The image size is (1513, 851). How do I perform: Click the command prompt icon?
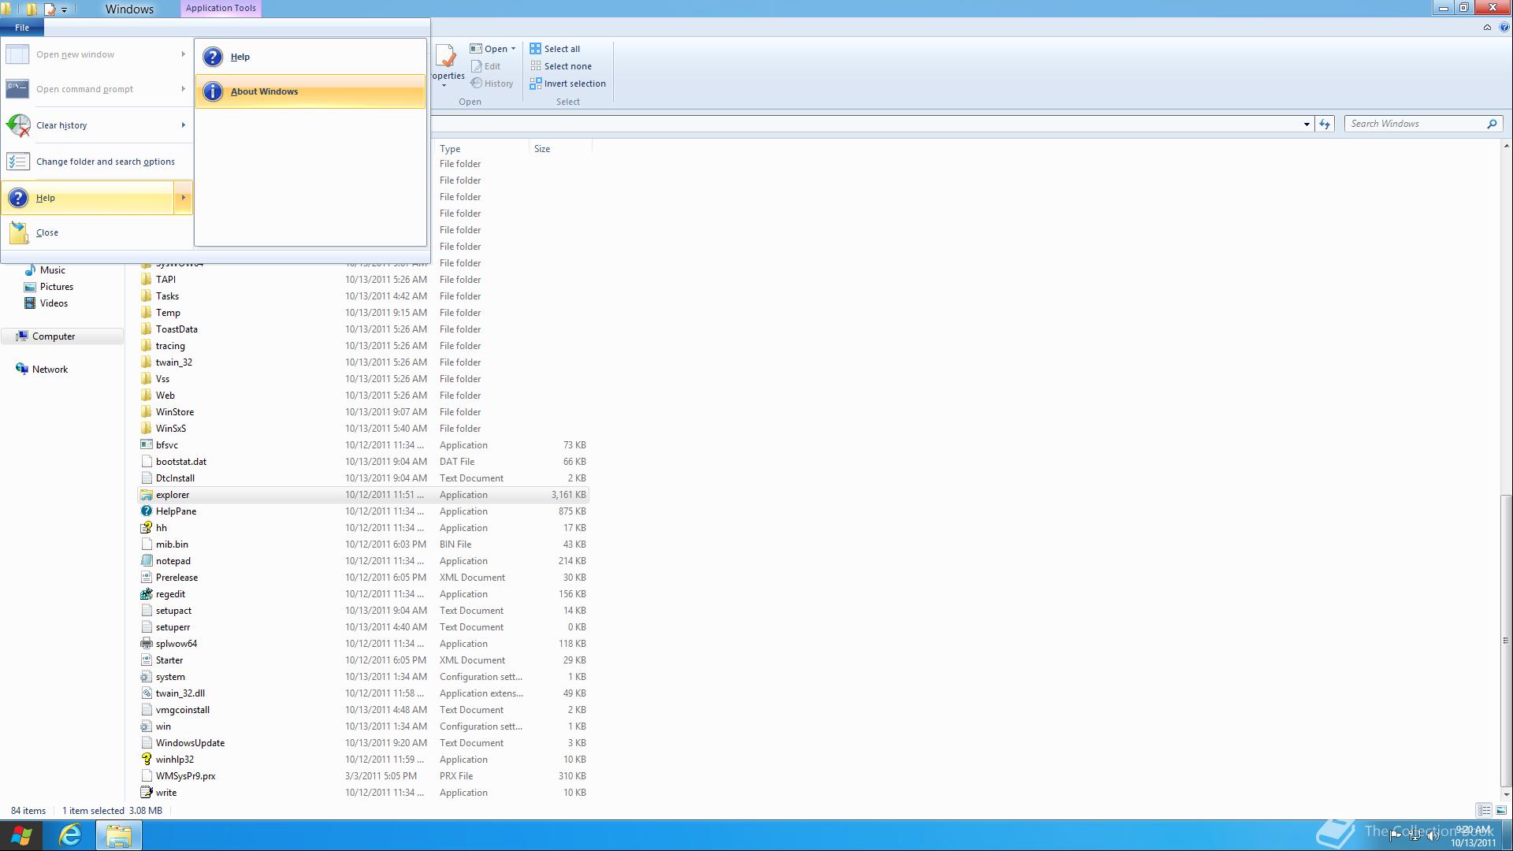[x=18, y=89]
